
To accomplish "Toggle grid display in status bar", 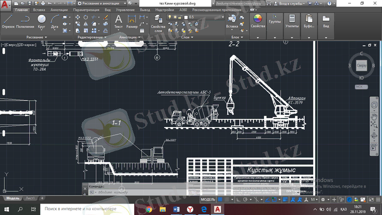I will click(x=221, y=199).
